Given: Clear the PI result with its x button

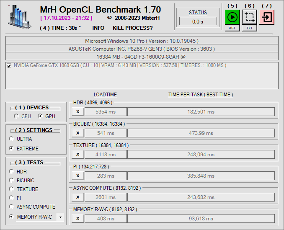Looking at the screenshot, I should coord(78,176).
